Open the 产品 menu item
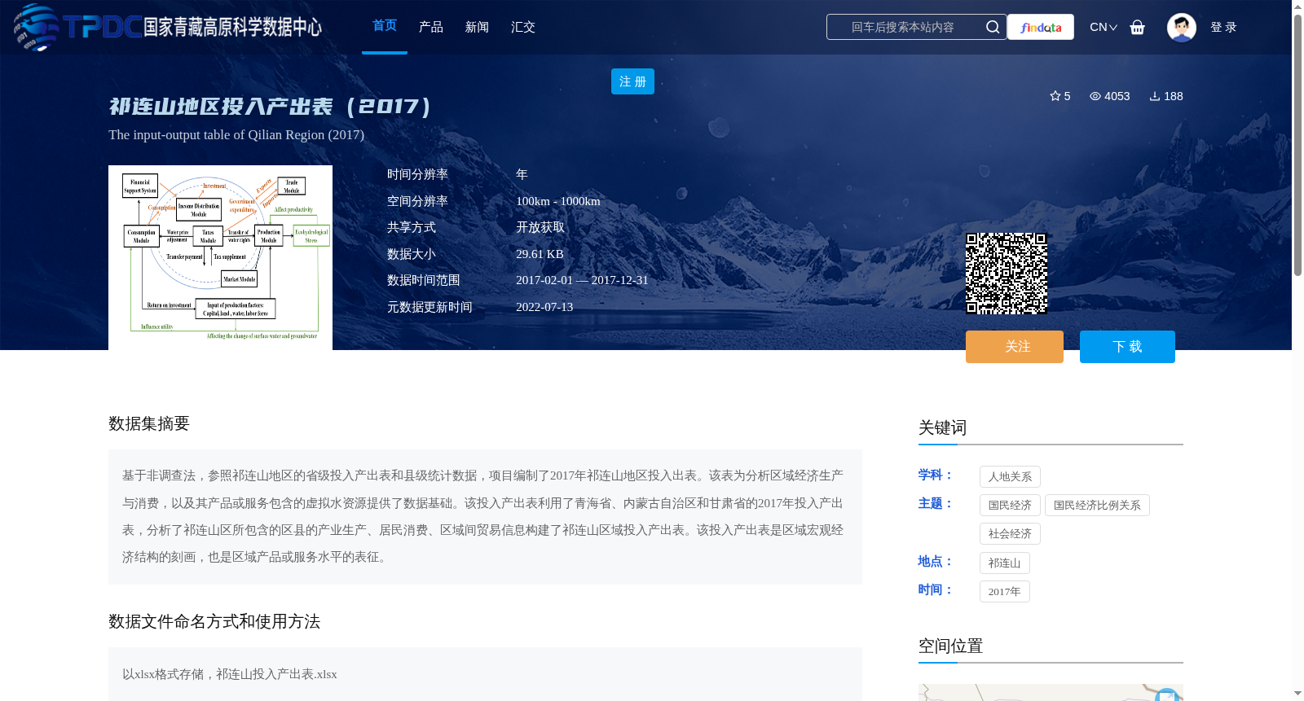Viewport: 1304px width, 701px height. 431,27
